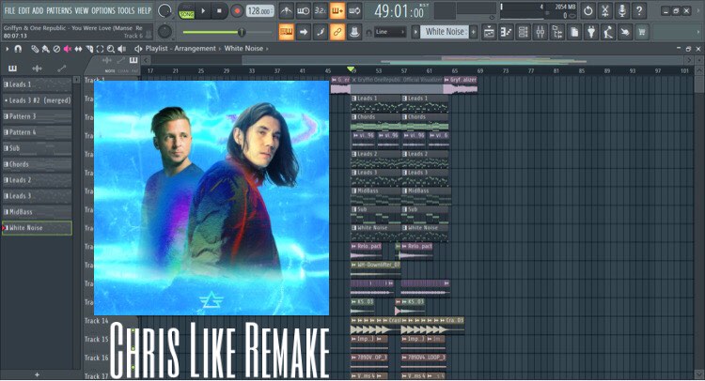Start playback with the play button
Screen dimensions: 705x381
coord(203,11)
